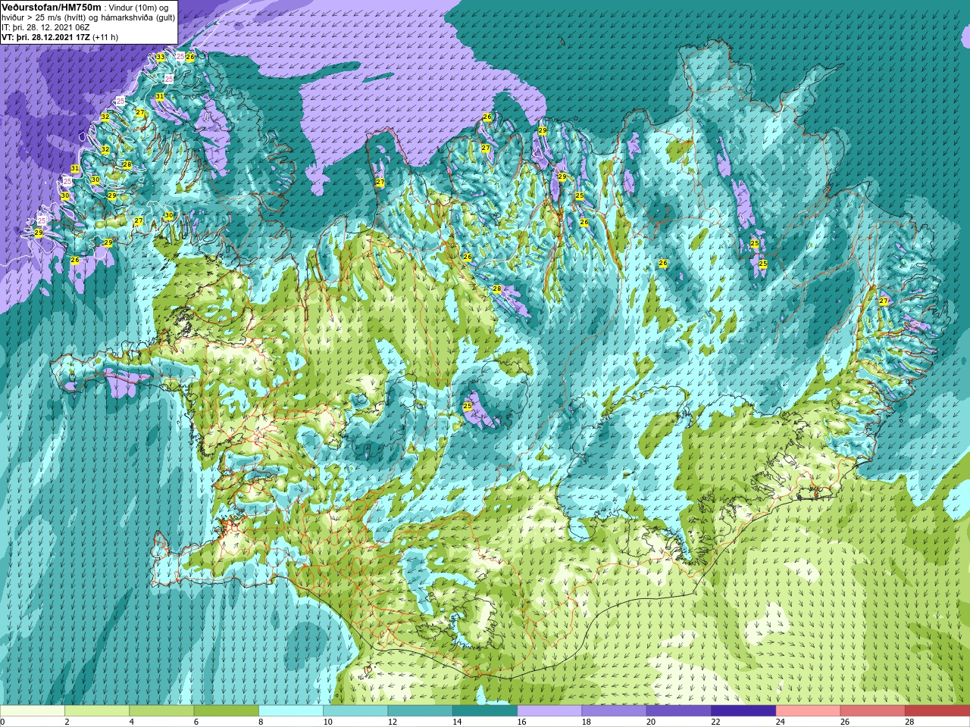This screenshot has height=727, width=970.
Task: Click the legend scale value "18"
Action: [x=587, y=722]
